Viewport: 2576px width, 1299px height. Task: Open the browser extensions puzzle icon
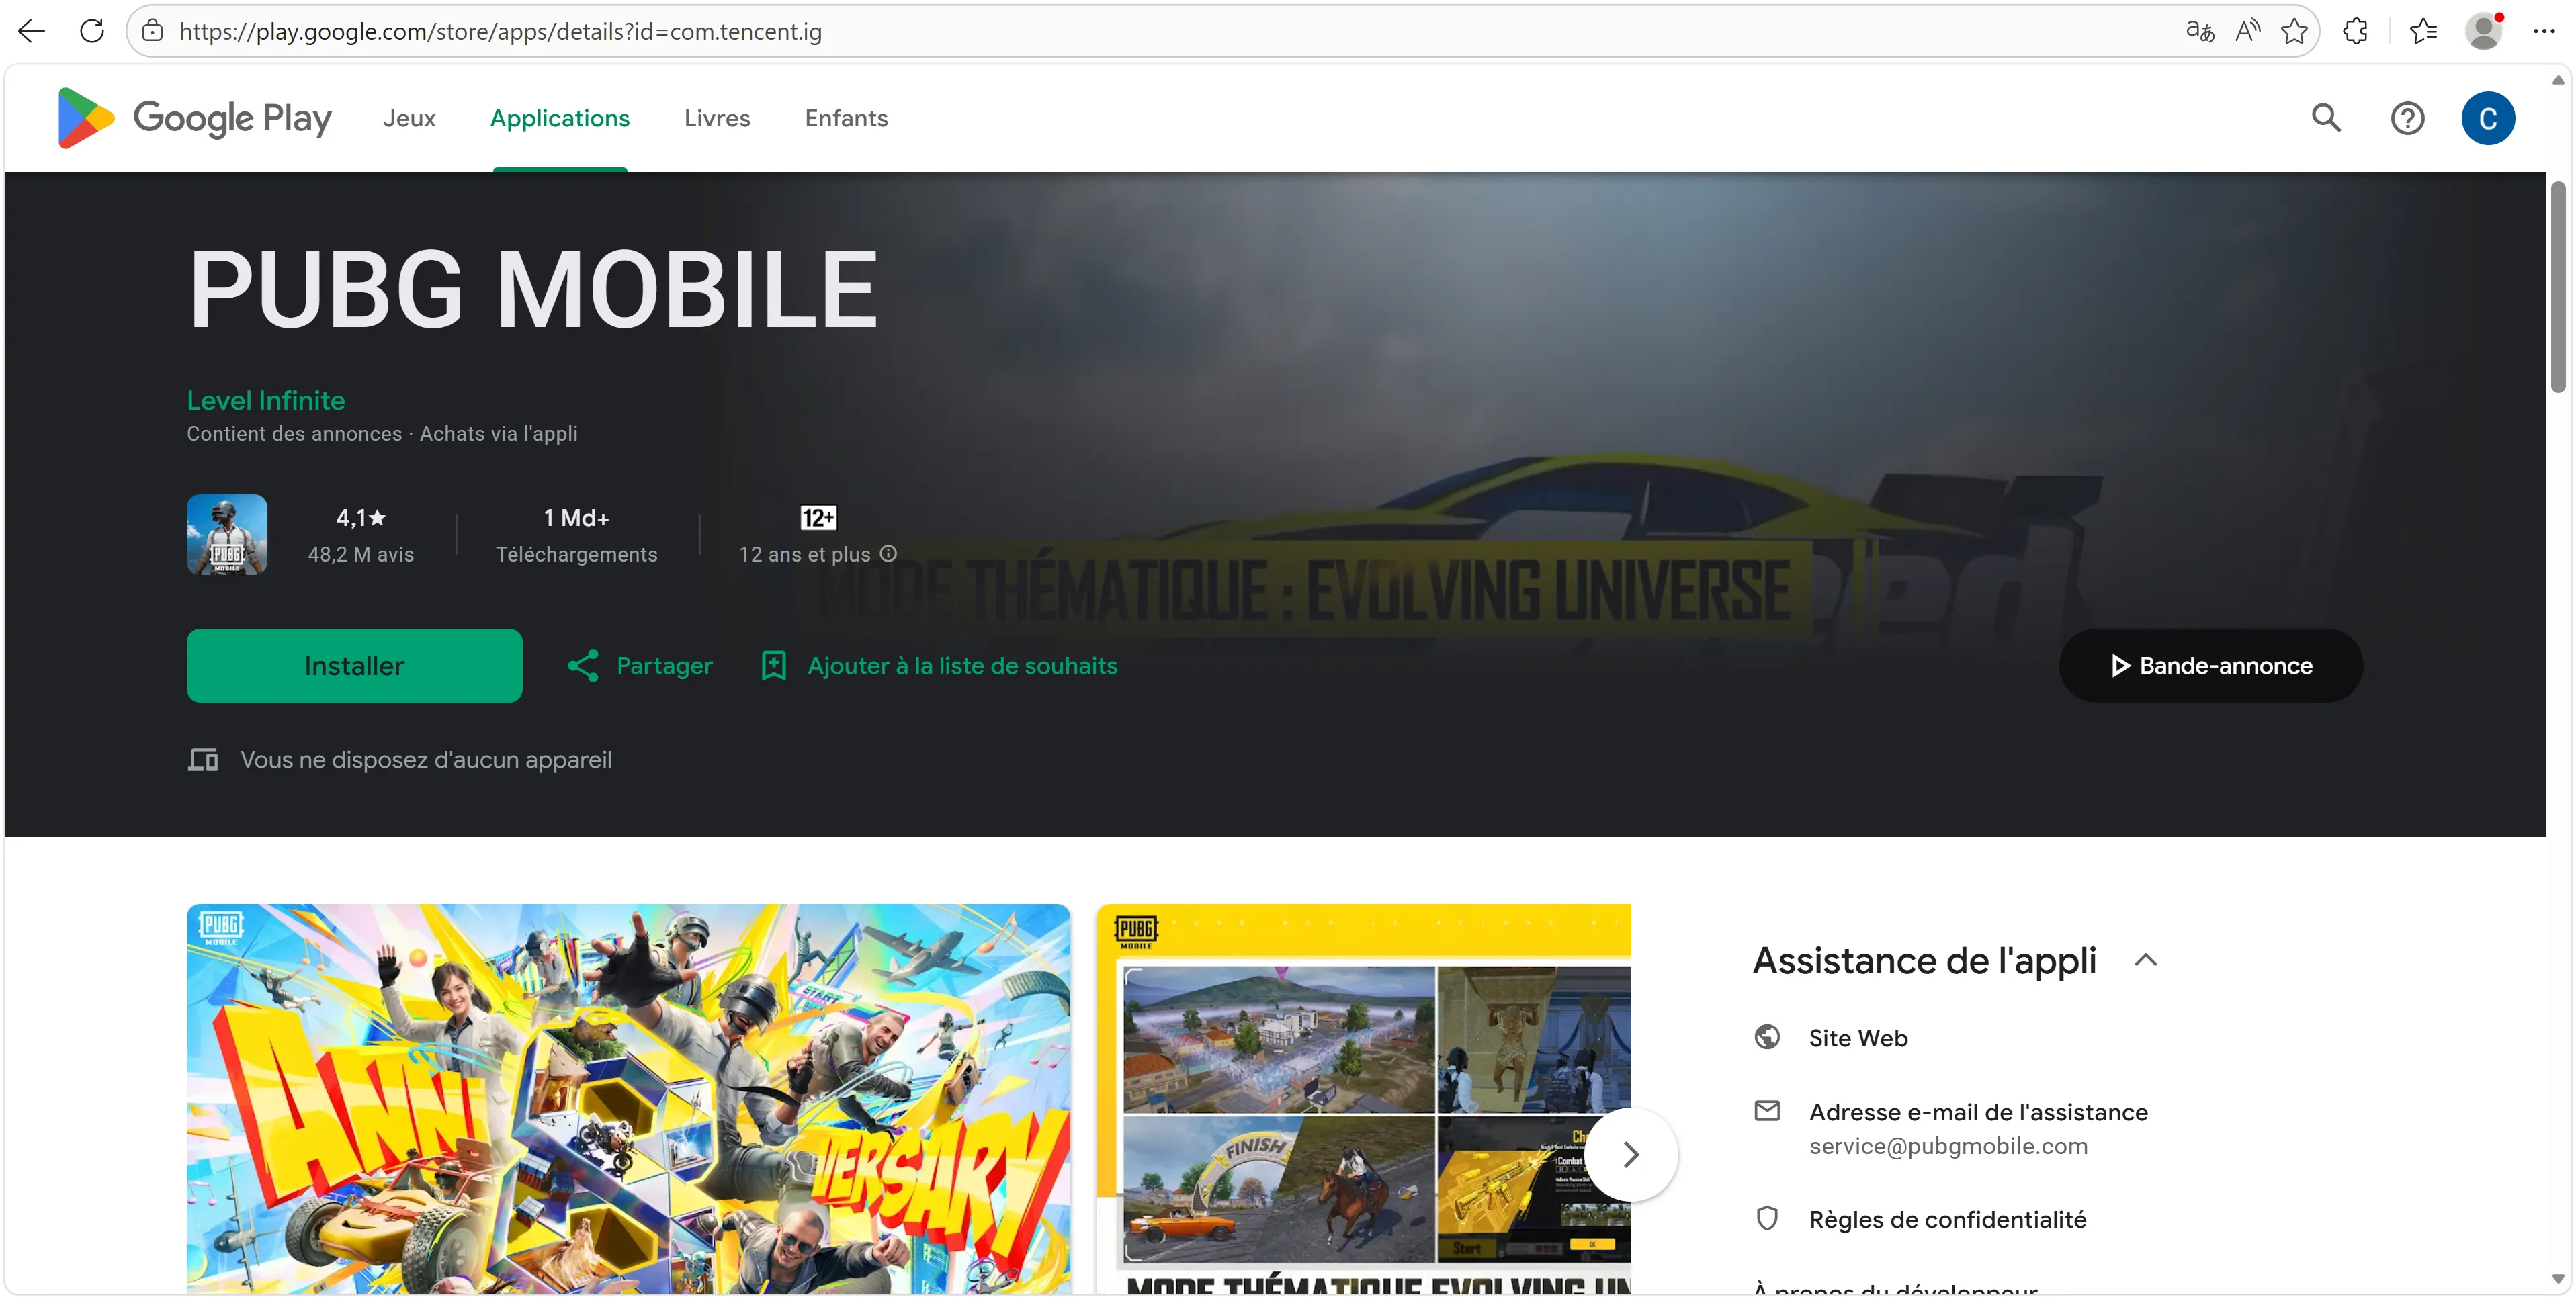[2355, 31]
